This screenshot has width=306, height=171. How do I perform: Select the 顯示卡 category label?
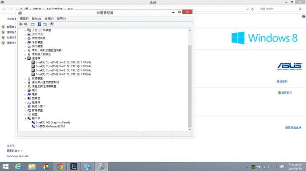pyautogui.click(x=36, y=119)
